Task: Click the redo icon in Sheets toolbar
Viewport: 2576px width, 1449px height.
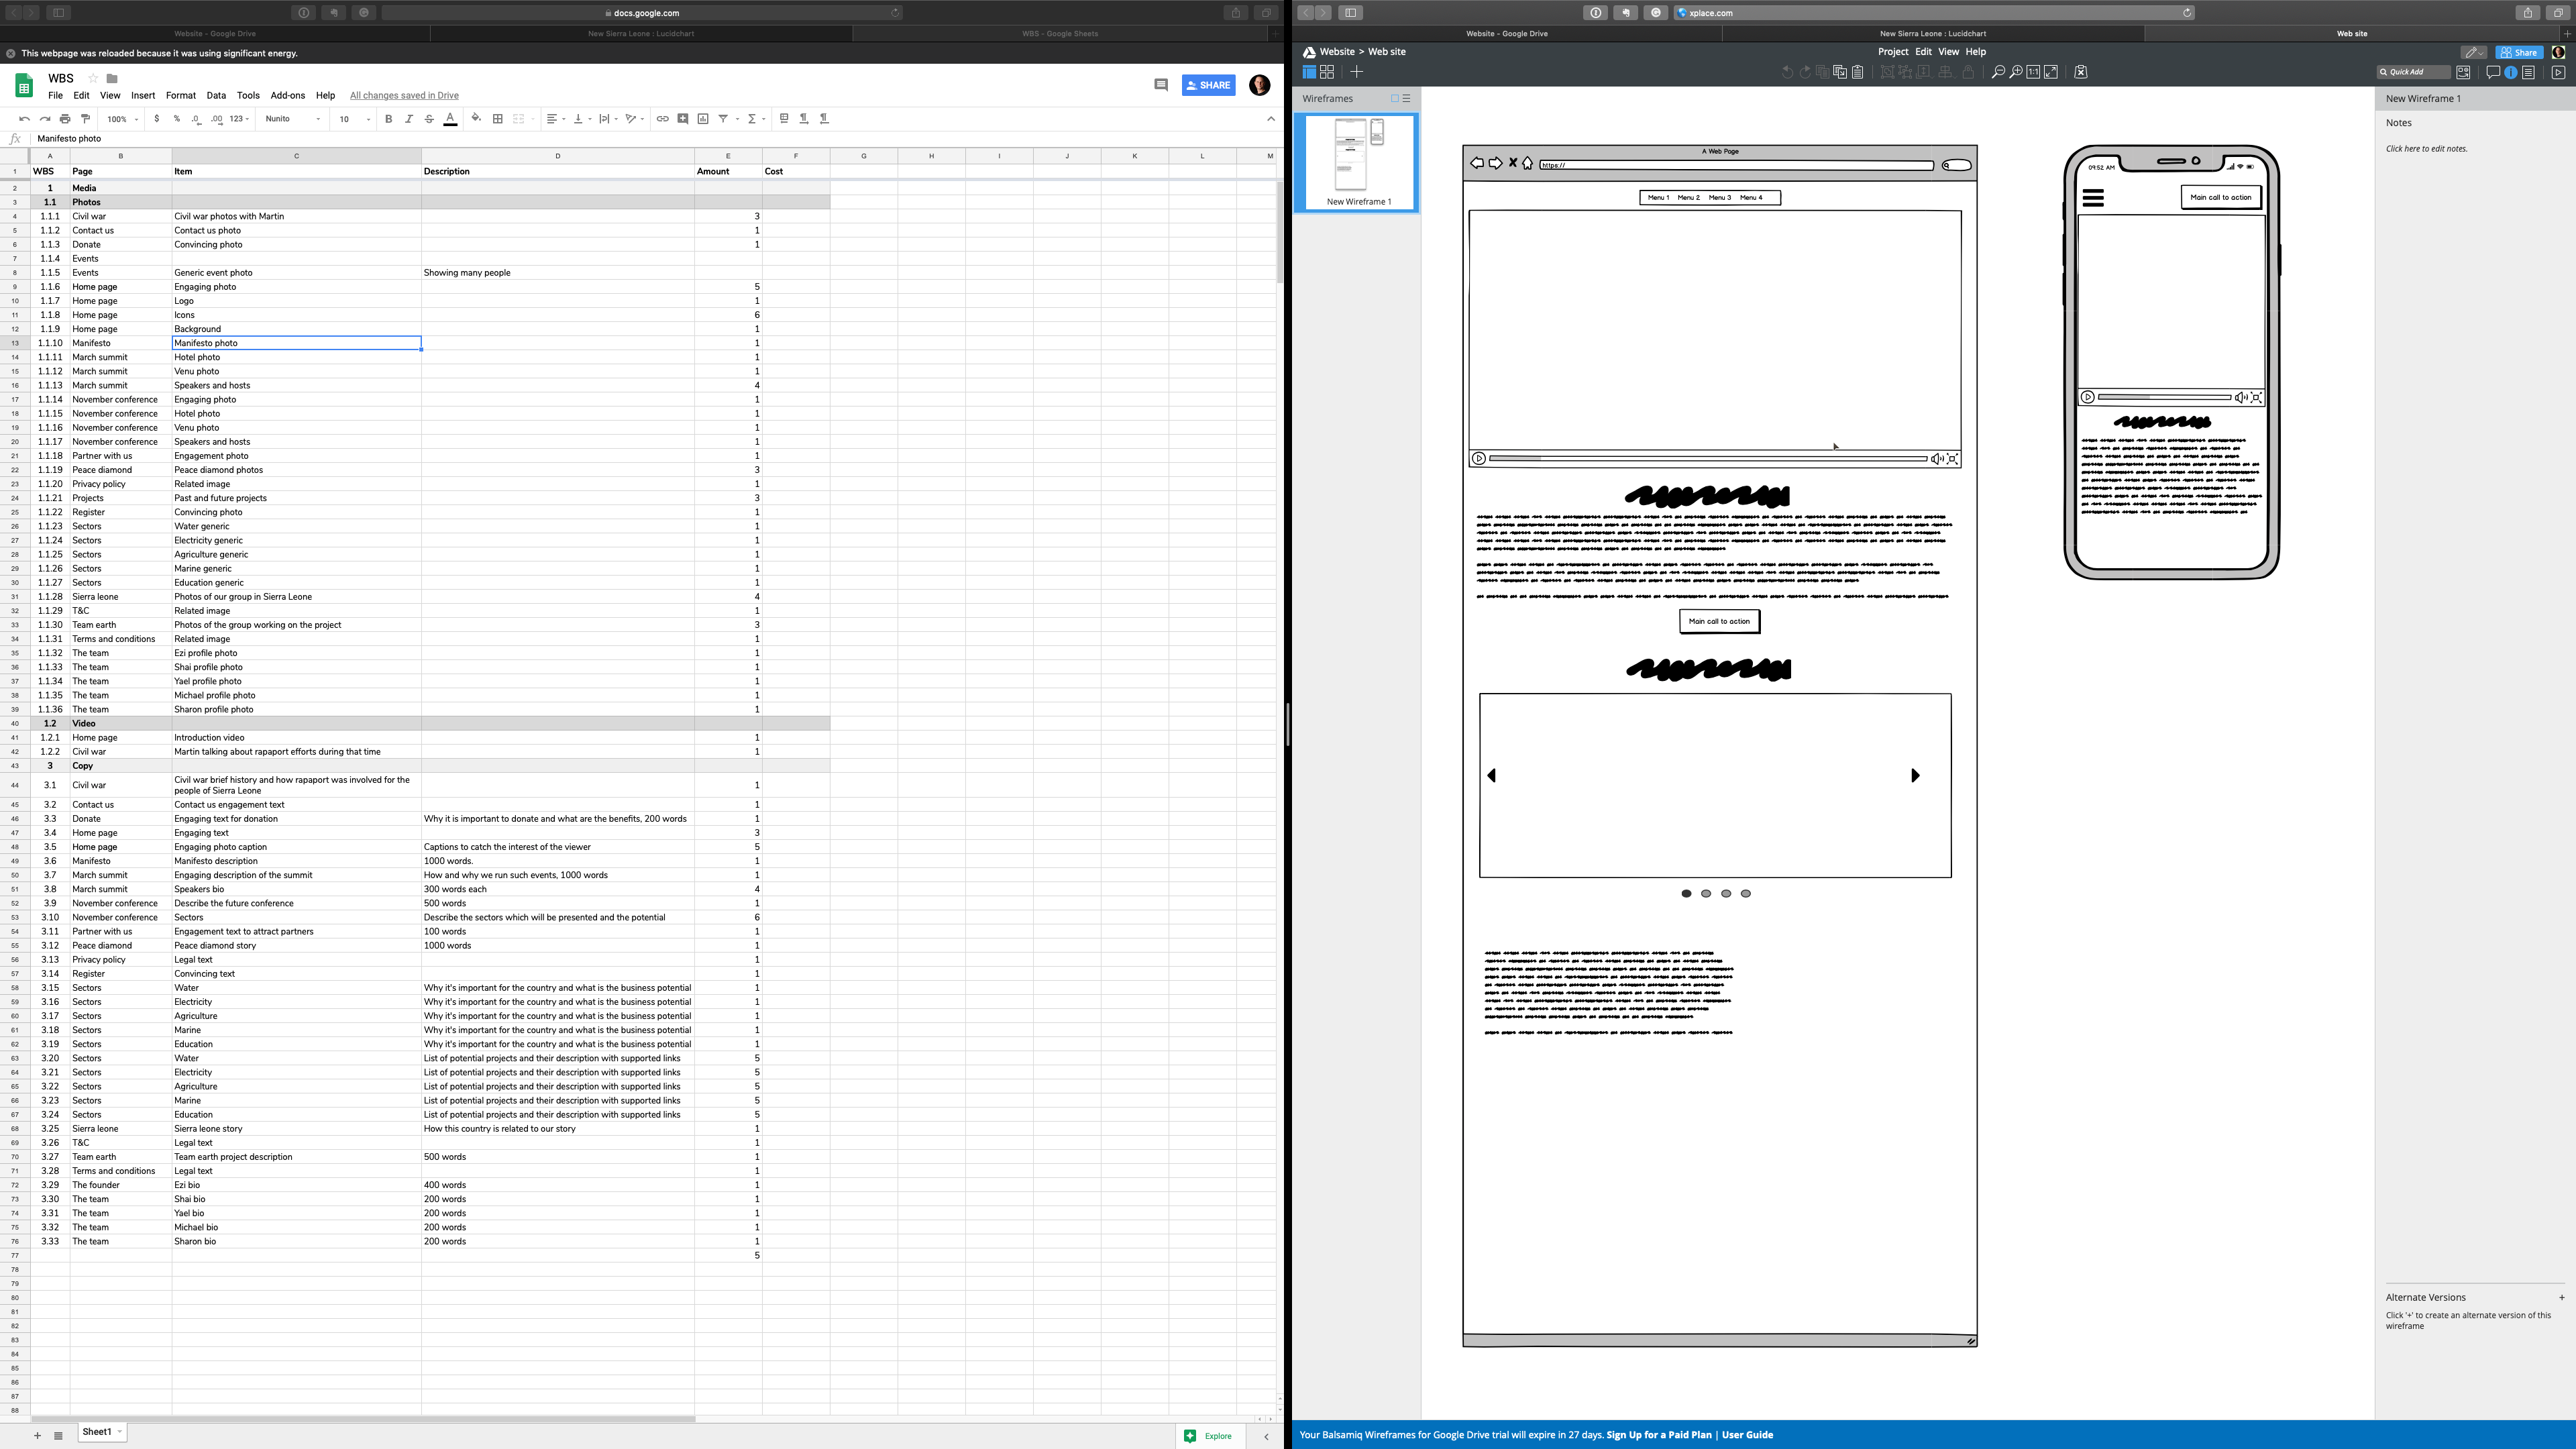Action: pos(45,119)
